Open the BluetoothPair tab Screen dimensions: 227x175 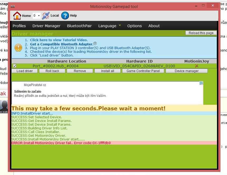79,26
